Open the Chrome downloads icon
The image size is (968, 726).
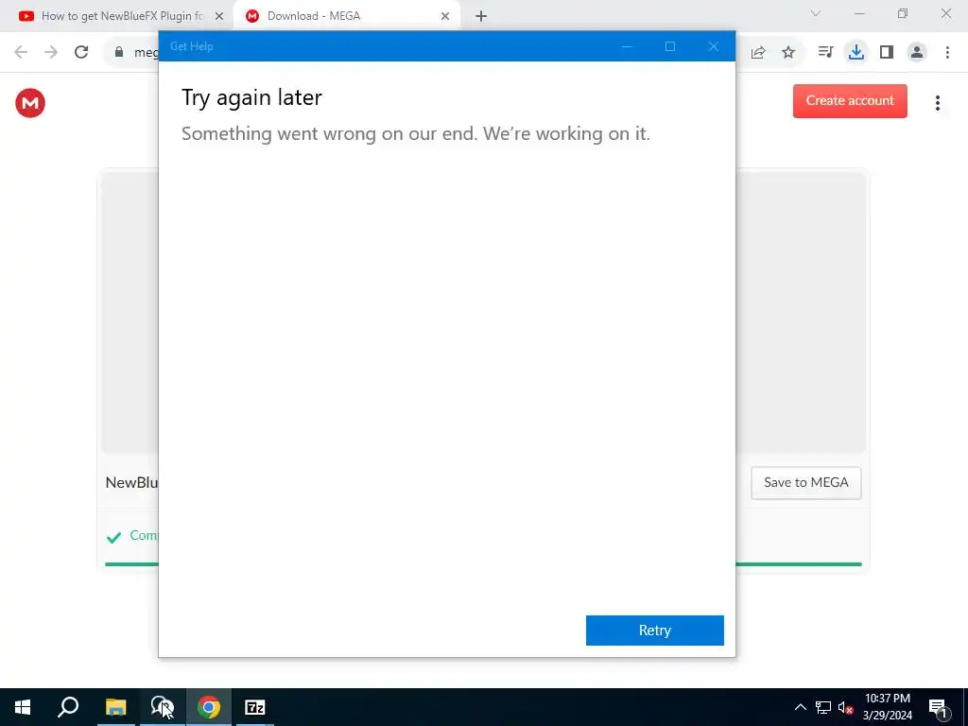click(x=856, y=52)
